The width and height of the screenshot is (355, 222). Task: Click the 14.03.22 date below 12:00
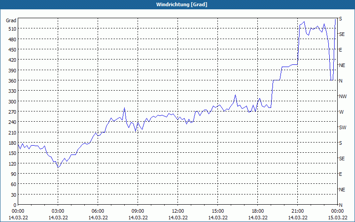pyautogui.click(x=178, y=218)
